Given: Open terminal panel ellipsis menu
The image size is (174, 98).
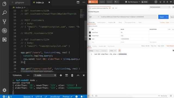Looking at the screenshot, I should click(x=28, y=75).
